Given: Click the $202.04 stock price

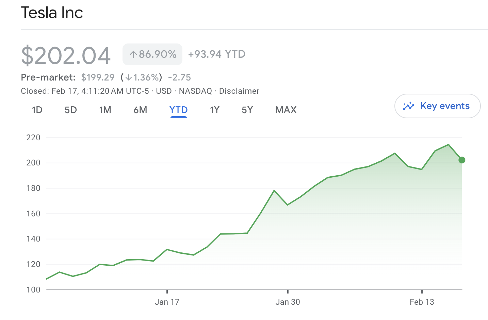Looking at the screenshot, I should pos(66,55).
